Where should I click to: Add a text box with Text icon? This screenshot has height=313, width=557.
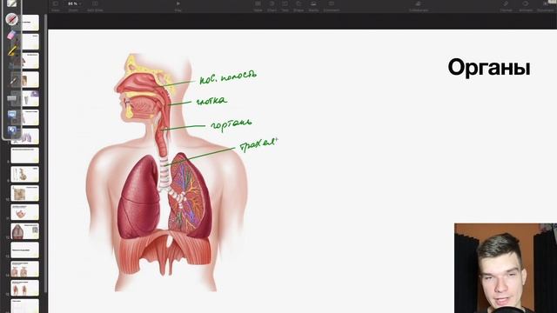285,5
